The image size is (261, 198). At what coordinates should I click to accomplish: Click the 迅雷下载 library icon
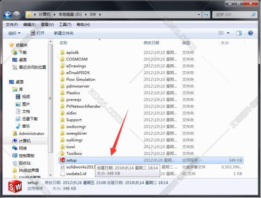click(18, 119)
